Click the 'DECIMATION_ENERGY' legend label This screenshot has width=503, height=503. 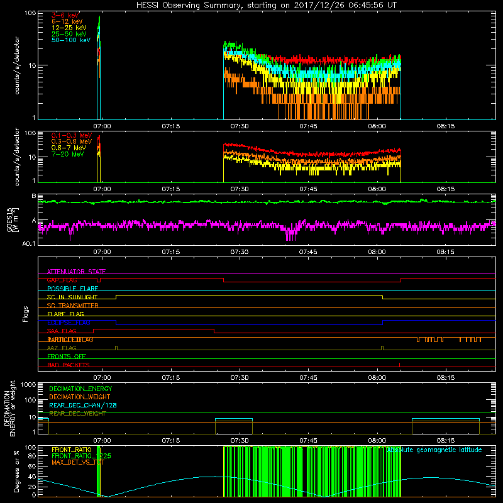80,389
